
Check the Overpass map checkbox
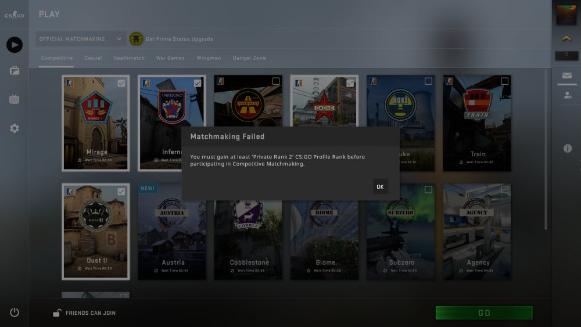tap(275, 81)
